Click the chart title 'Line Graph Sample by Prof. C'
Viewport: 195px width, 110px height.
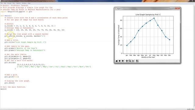[148, 15]
